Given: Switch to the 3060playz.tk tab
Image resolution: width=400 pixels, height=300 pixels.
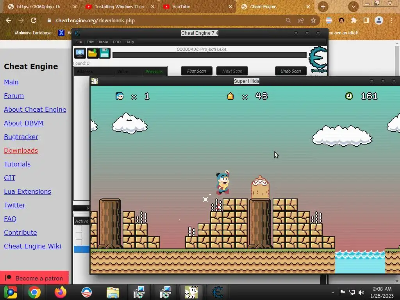Looking at the screenshot, I should (38, 7).
